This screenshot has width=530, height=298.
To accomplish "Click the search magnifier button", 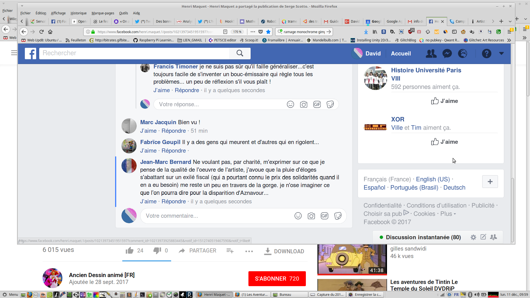I will tap(240, 53).
